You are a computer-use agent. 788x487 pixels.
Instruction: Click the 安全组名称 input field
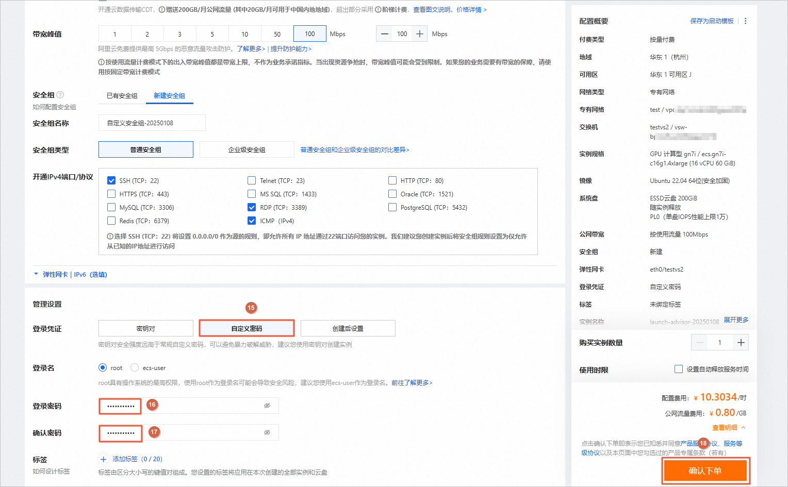tap(152, 123)
